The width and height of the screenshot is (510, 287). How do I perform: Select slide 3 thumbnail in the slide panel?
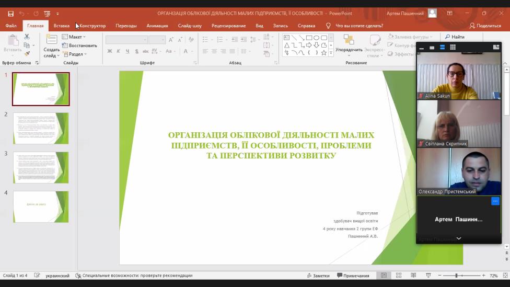41,167
